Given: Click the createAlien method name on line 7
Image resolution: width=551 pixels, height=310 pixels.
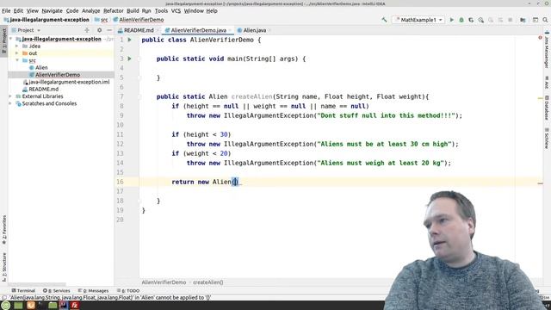Looking at the screenshot, I should [251, 96].
